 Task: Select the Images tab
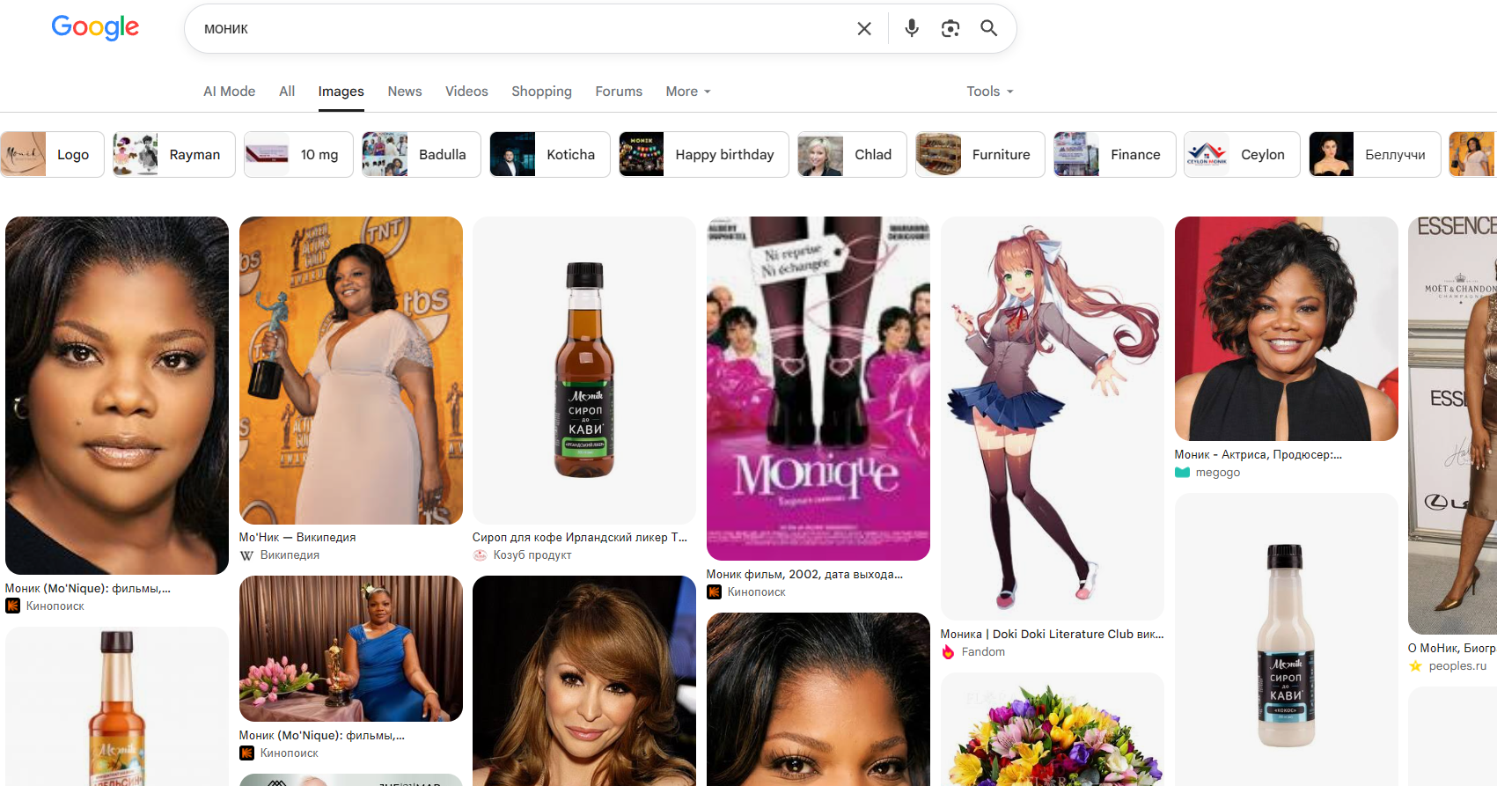click(x=341, y=92)
